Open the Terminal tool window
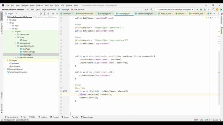 [x=54, y=117]
